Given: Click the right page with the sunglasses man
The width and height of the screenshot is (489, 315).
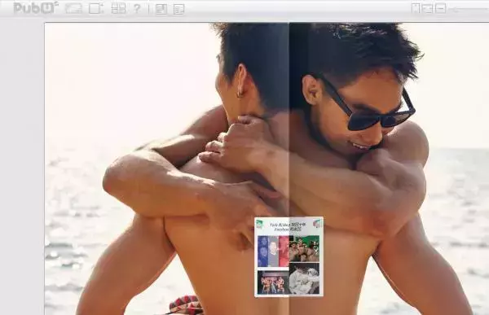Looking at the screenshot, I should [389, 168].
